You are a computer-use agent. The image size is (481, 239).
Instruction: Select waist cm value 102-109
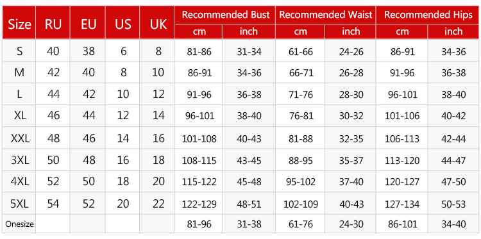[x=300, y=204]
